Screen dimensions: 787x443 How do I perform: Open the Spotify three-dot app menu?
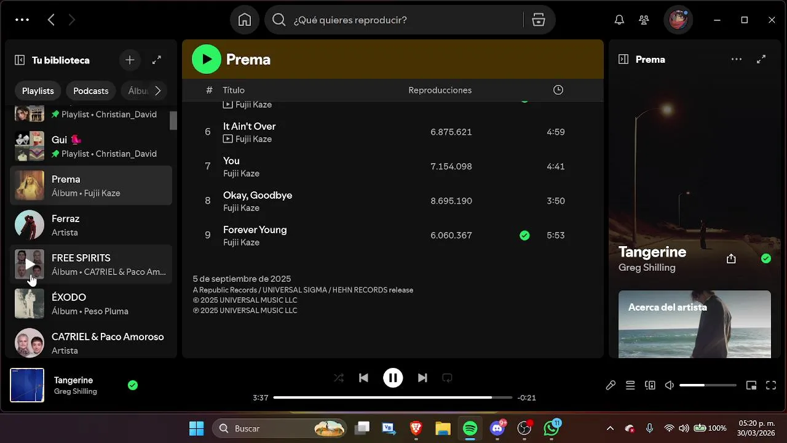point(22,20)
